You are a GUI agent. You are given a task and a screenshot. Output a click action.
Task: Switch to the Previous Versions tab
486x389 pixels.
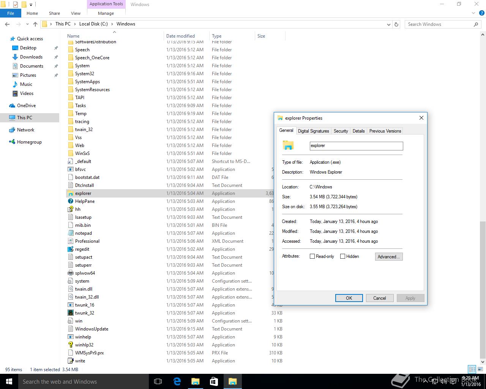385,131
